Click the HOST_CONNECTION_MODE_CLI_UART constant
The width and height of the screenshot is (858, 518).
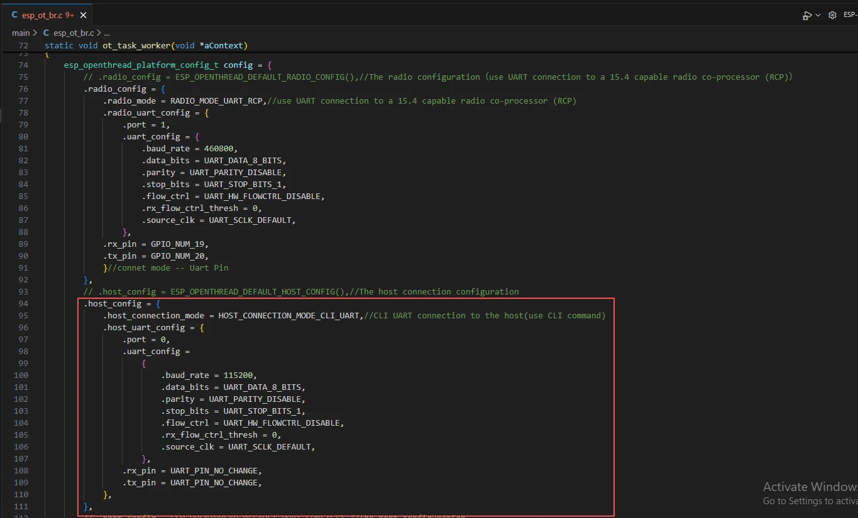[290, 316]
